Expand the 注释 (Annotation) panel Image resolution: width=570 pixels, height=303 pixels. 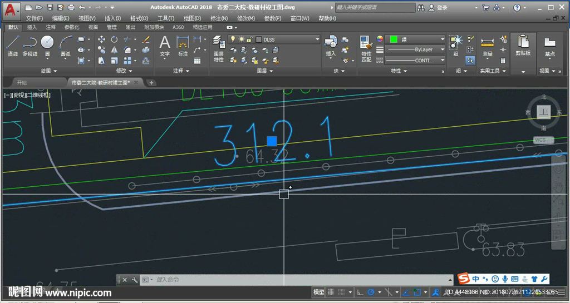(181, 71)
